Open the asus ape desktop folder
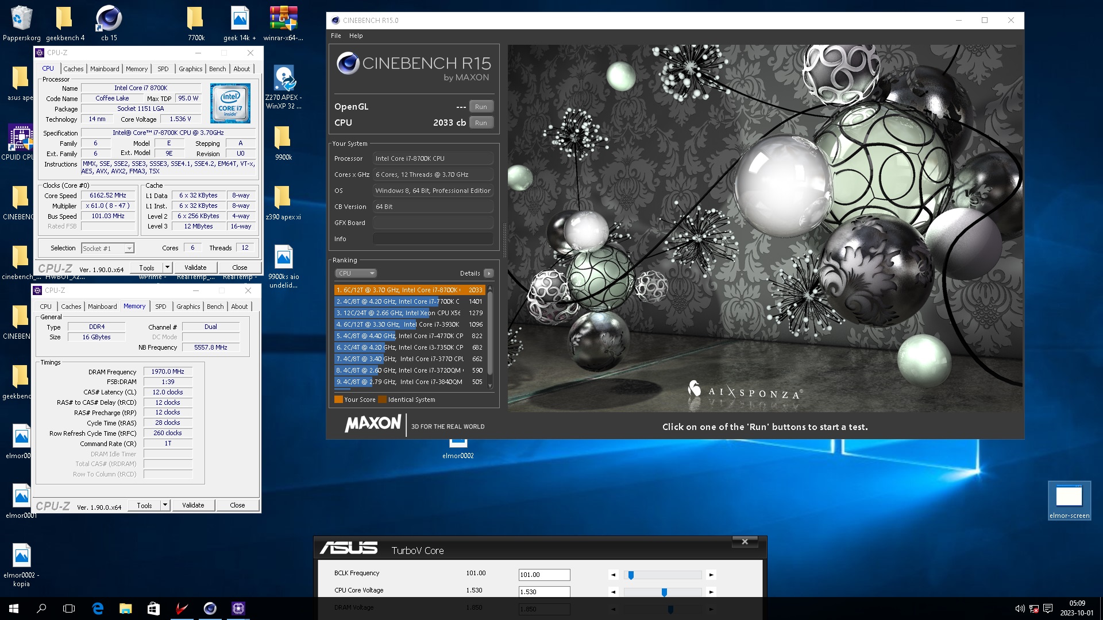The width and height of the screenshot is (1103, 620). (20, 83)
